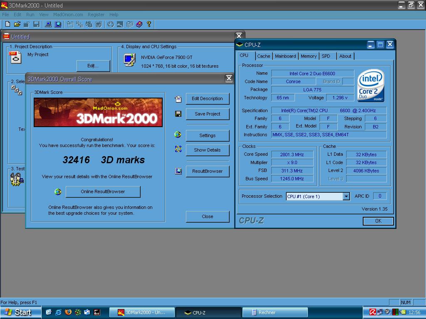Switch to the Cache tab in CPU-Z
The width and height of the screenshot is (426, 319).
263,56
